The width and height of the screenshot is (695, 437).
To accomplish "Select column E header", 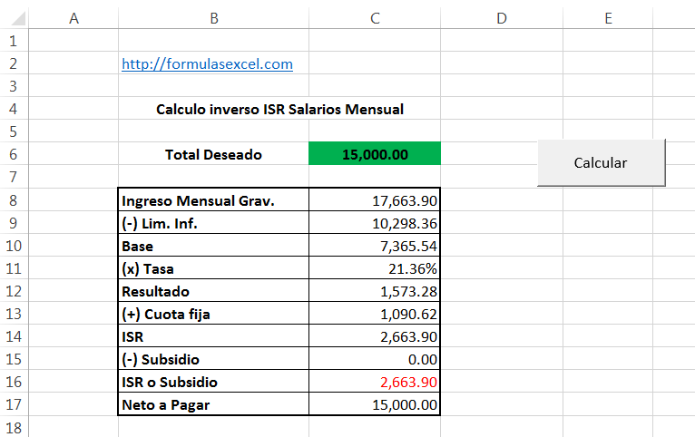I will pos(608,18).
